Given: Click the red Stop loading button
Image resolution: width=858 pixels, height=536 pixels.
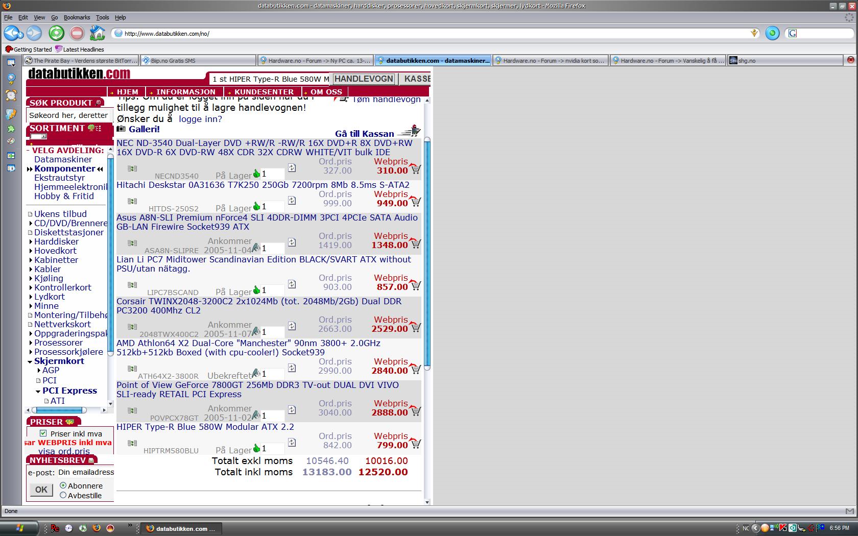Looking at the screenshot, I should [77, 33].
